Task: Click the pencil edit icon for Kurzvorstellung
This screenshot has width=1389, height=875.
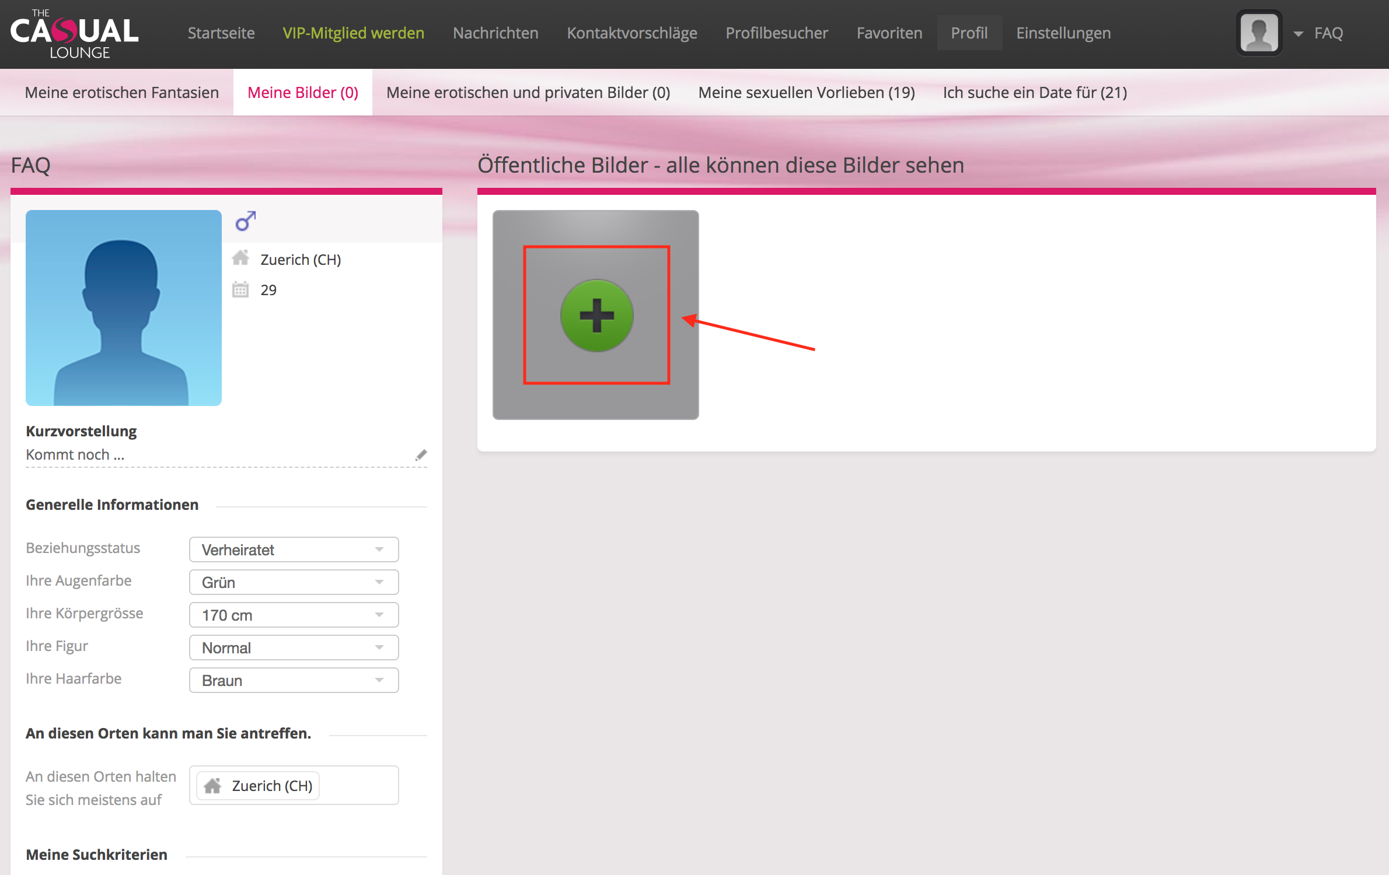Action: (x=421, y=455)
